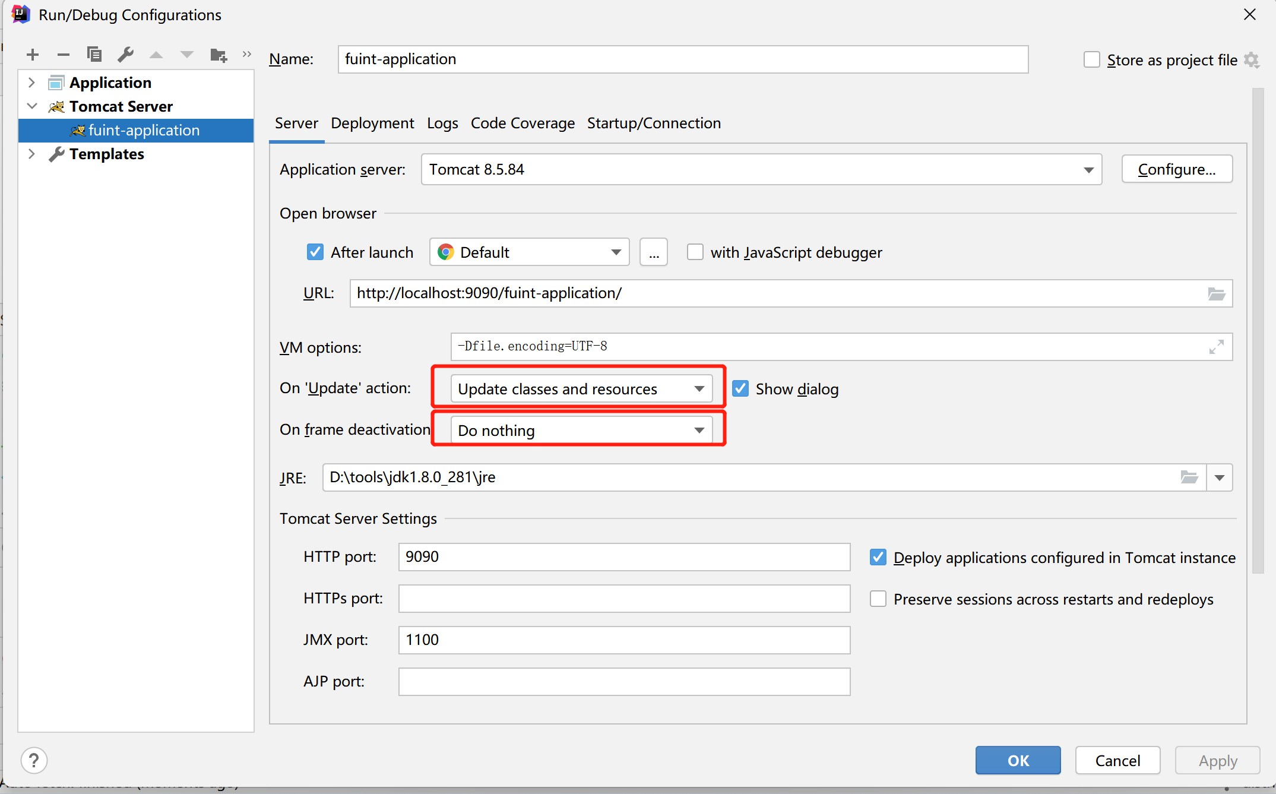Browse for a JRE folder icon

tap(1189, 477)
